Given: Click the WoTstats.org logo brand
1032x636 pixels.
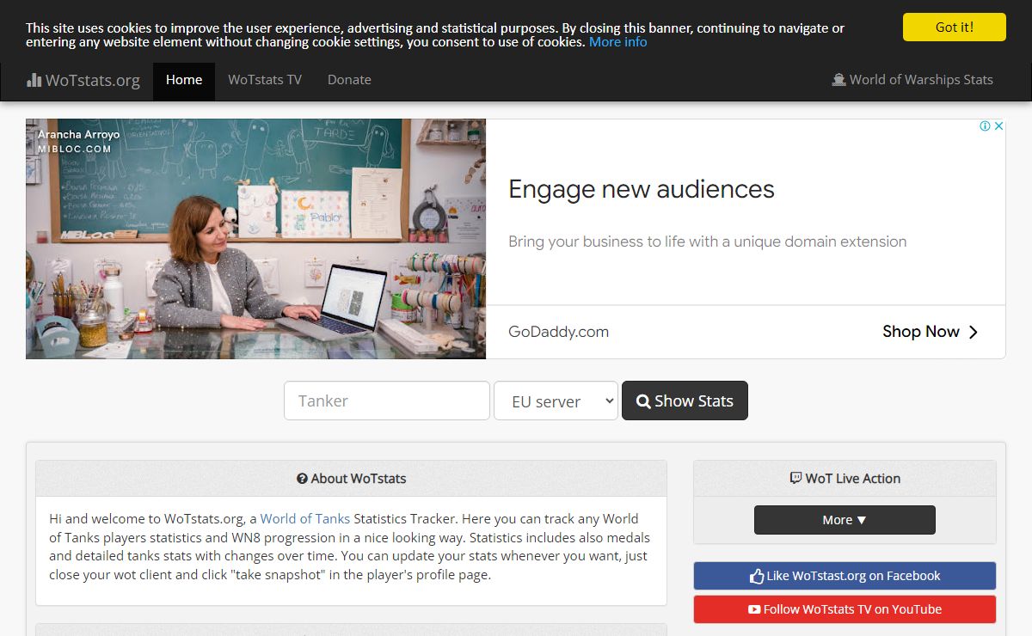Looking at the screenshot, I should [83, 80].
